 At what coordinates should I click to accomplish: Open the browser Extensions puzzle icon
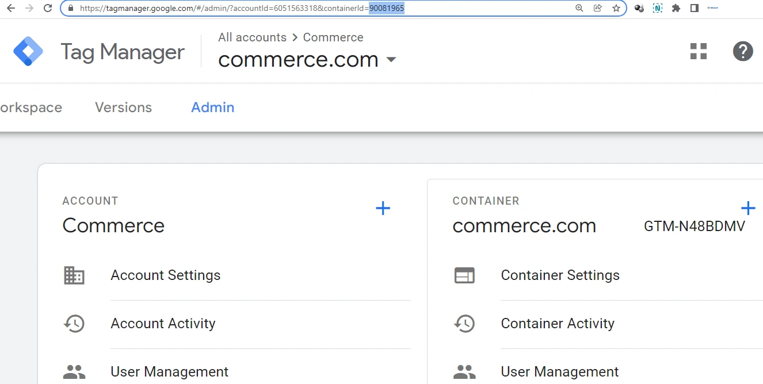(x=676, y=8)
